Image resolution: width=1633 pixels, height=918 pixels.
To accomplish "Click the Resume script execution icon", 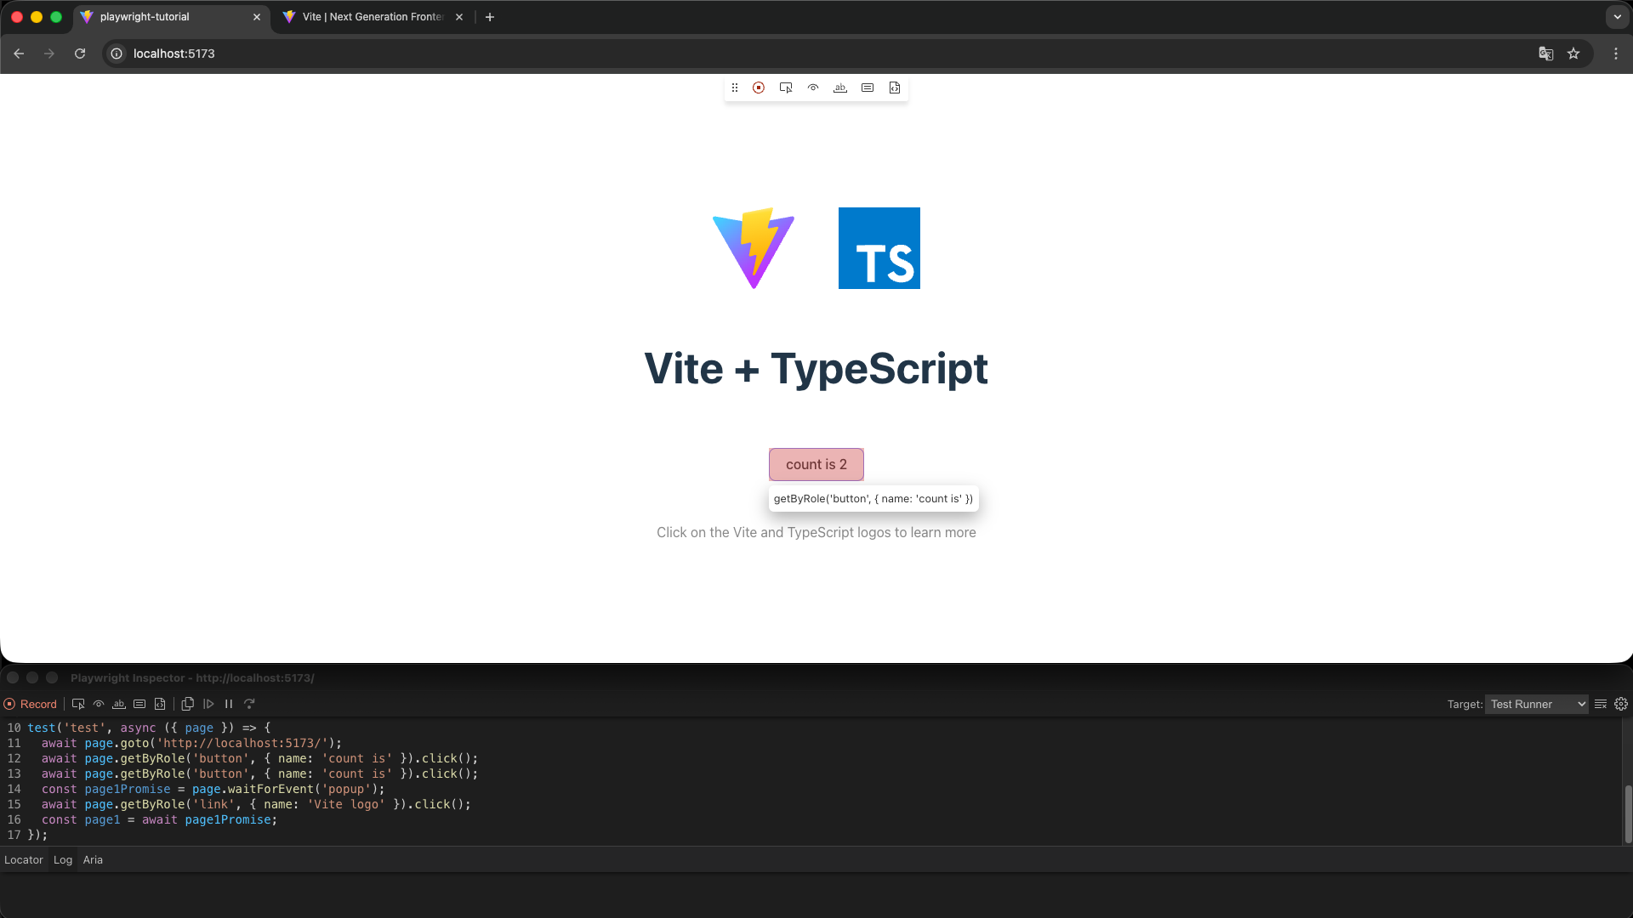I will pyautogui.click(x=208, y=704).
